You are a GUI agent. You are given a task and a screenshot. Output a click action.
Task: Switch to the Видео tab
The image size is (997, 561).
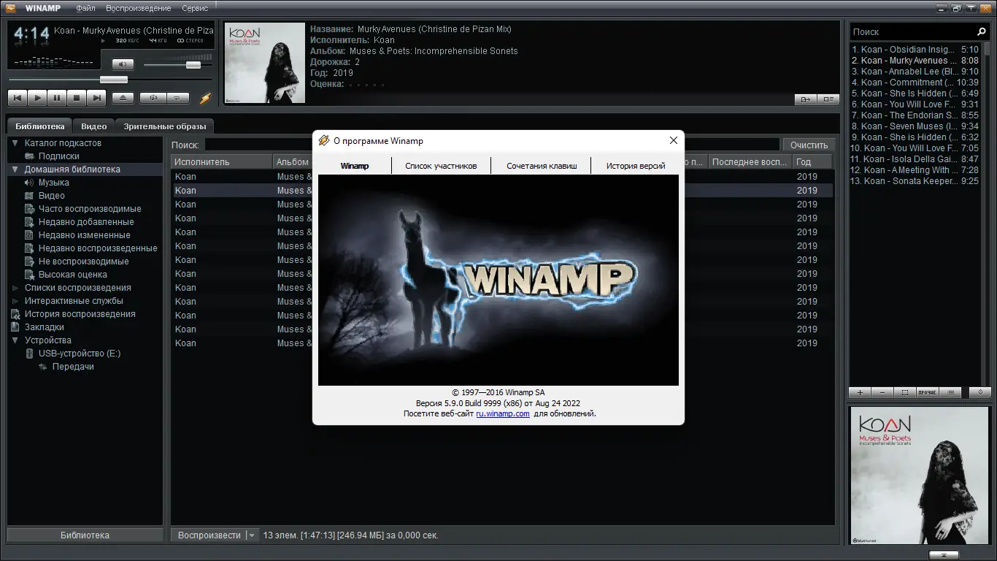pyautogui.click(x=94, y=126)
